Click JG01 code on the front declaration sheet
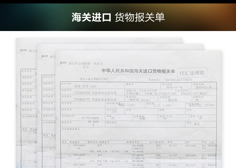This screenshot has width=236, height=168. coord(63,63)
